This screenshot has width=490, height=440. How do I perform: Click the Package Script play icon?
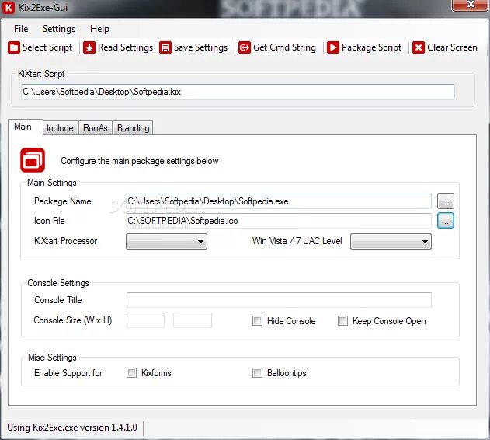point(333,47)
